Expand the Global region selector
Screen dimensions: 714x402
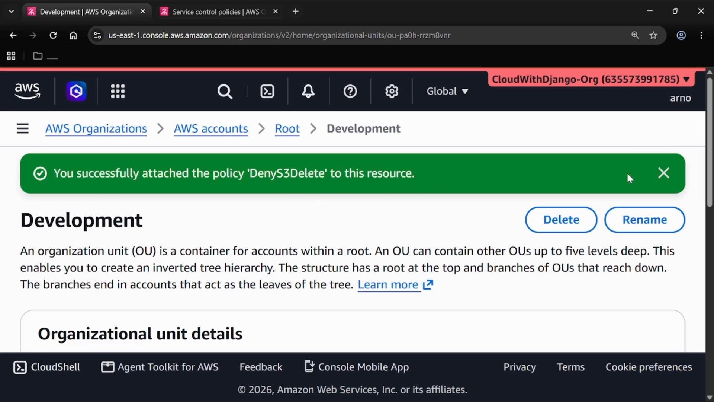(x=447, y=91)
